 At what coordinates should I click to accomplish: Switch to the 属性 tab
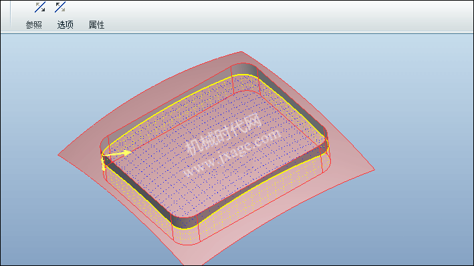coord(96,25)
